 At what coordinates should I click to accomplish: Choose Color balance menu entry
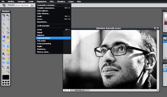[53, 11]
